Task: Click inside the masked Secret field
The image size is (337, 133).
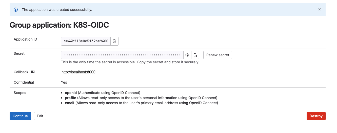Action: pyautogui.click(x=122, y=55)
